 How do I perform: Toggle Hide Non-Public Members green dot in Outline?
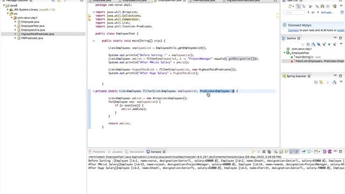point(329,44)
